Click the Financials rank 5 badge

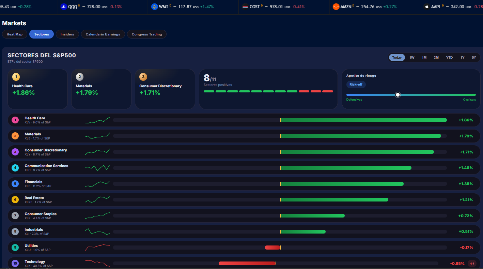[x=15, y=184]
